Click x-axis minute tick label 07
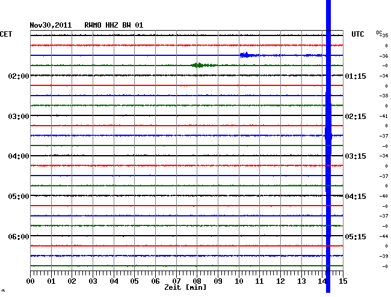 [x=176, y=281]
